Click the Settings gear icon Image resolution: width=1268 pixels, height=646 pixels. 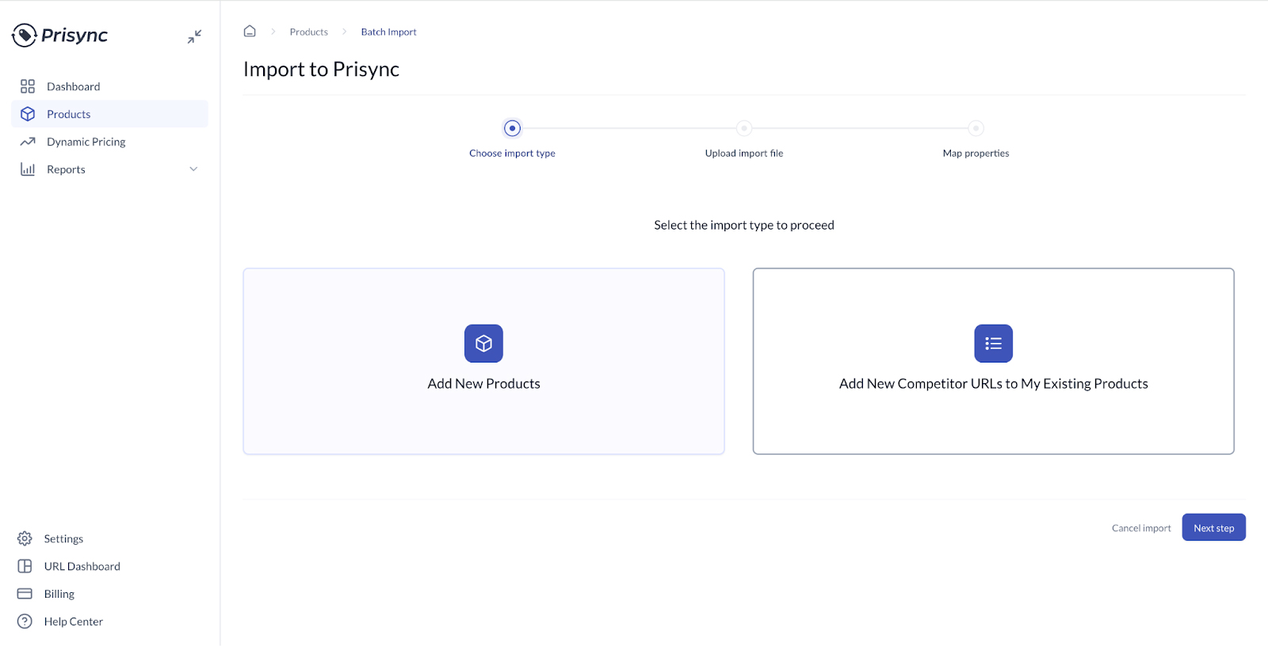(25, 538)
